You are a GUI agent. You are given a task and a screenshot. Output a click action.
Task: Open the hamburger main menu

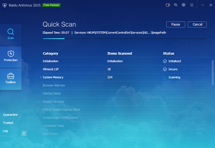coord(192,5)
